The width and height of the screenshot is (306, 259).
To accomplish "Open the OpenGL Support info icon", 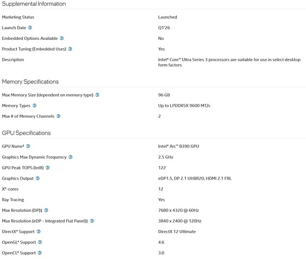I will pos(40,242).
